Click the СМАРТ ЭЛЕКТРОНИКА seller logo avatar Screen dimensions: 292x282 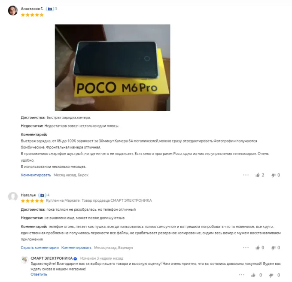click(24, 260)
